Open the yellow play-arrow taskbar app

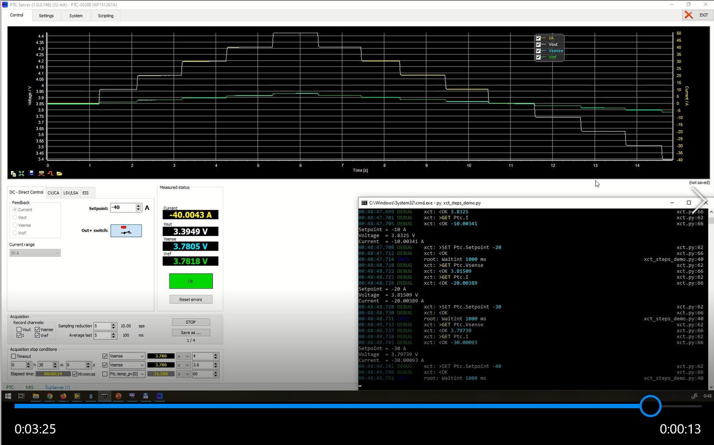coord(77,396)
